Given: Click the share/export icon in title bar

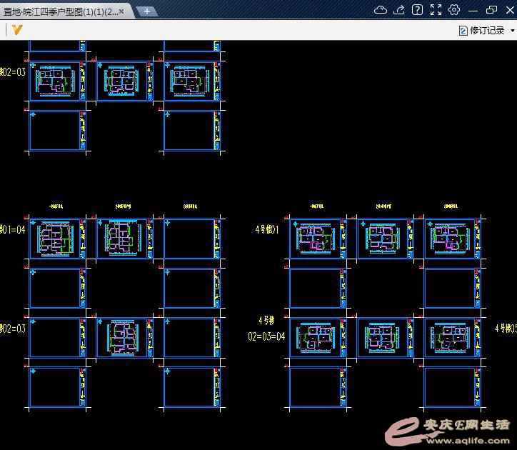Looking at the screenshot, I should pos(399,9).
